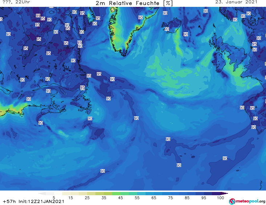Image resolution: width=266 pixels, height=205 pixels.
Task: Click legend scale value 65
Action: coord(154,198)
